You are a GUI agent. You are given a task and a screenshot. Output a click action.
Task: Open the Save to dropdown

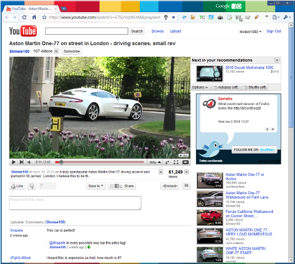pos(96,186)
